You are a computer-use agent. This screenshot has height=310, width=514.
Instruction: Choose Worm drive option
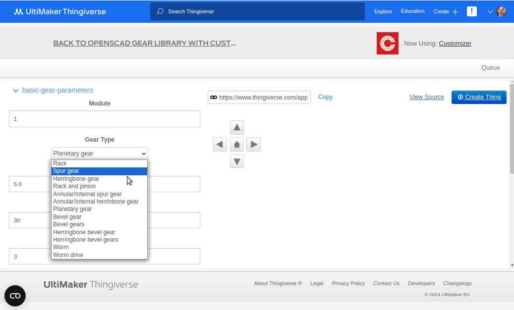pyautogui.click(x=99, y=255)
